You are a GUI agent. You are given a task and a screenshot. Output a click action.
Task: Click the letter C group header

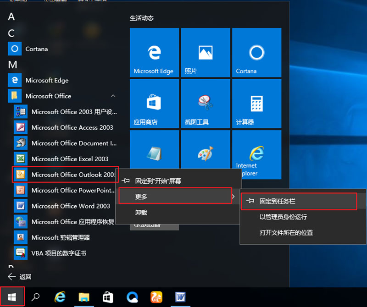point(11,33)
